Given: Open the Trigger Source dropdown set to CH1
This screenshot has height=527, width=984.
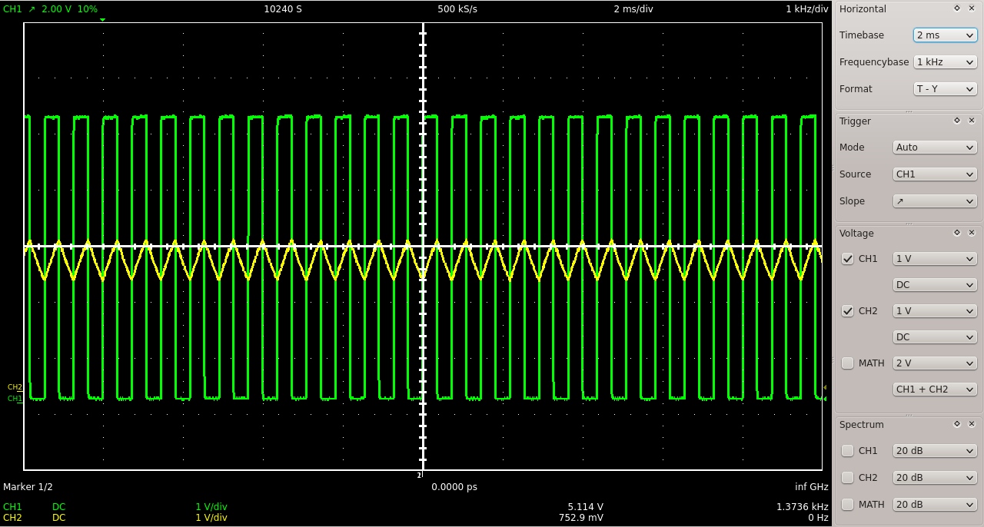Looking at the screenshot, I should 934,174.
